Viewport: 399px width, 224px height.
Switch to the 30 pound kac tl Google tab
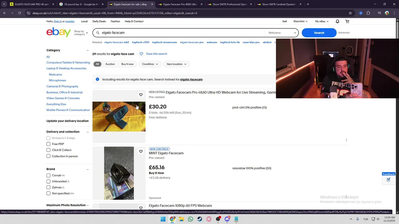click(81, 4)
